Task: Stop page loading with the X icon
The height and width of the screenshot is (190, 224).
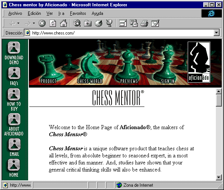Action: (x=42, y=23)
